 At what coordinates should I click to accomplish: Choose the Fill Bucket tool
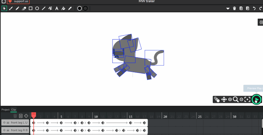[63, 8]
